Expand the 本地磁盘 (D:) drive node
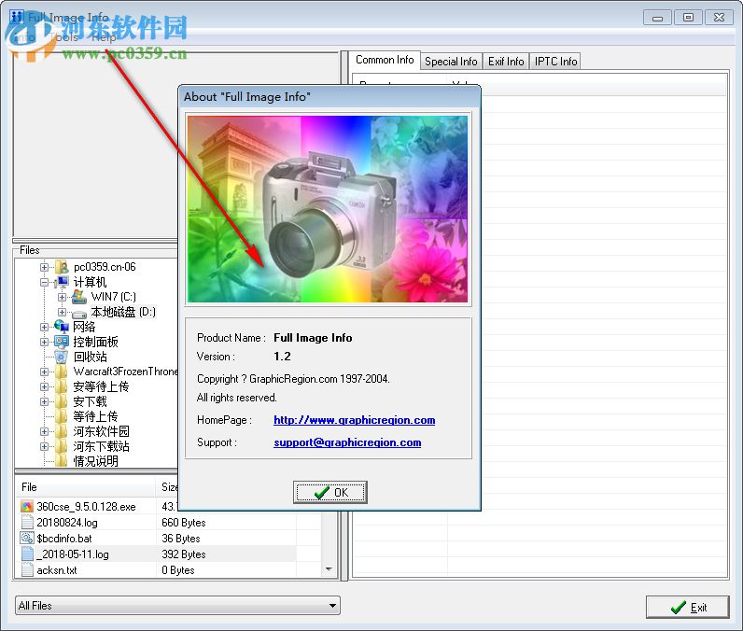Screen dimensions: 743x631 (62, 312)
